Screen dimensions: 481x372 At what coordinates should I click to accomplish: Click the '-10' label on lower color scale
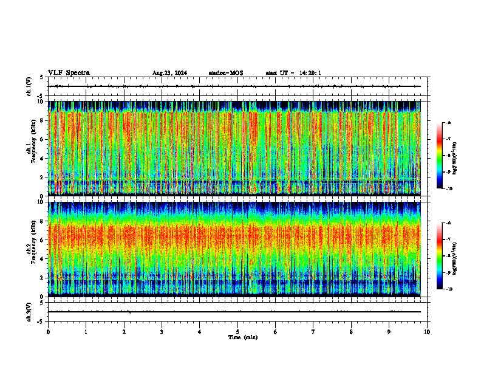449,289
